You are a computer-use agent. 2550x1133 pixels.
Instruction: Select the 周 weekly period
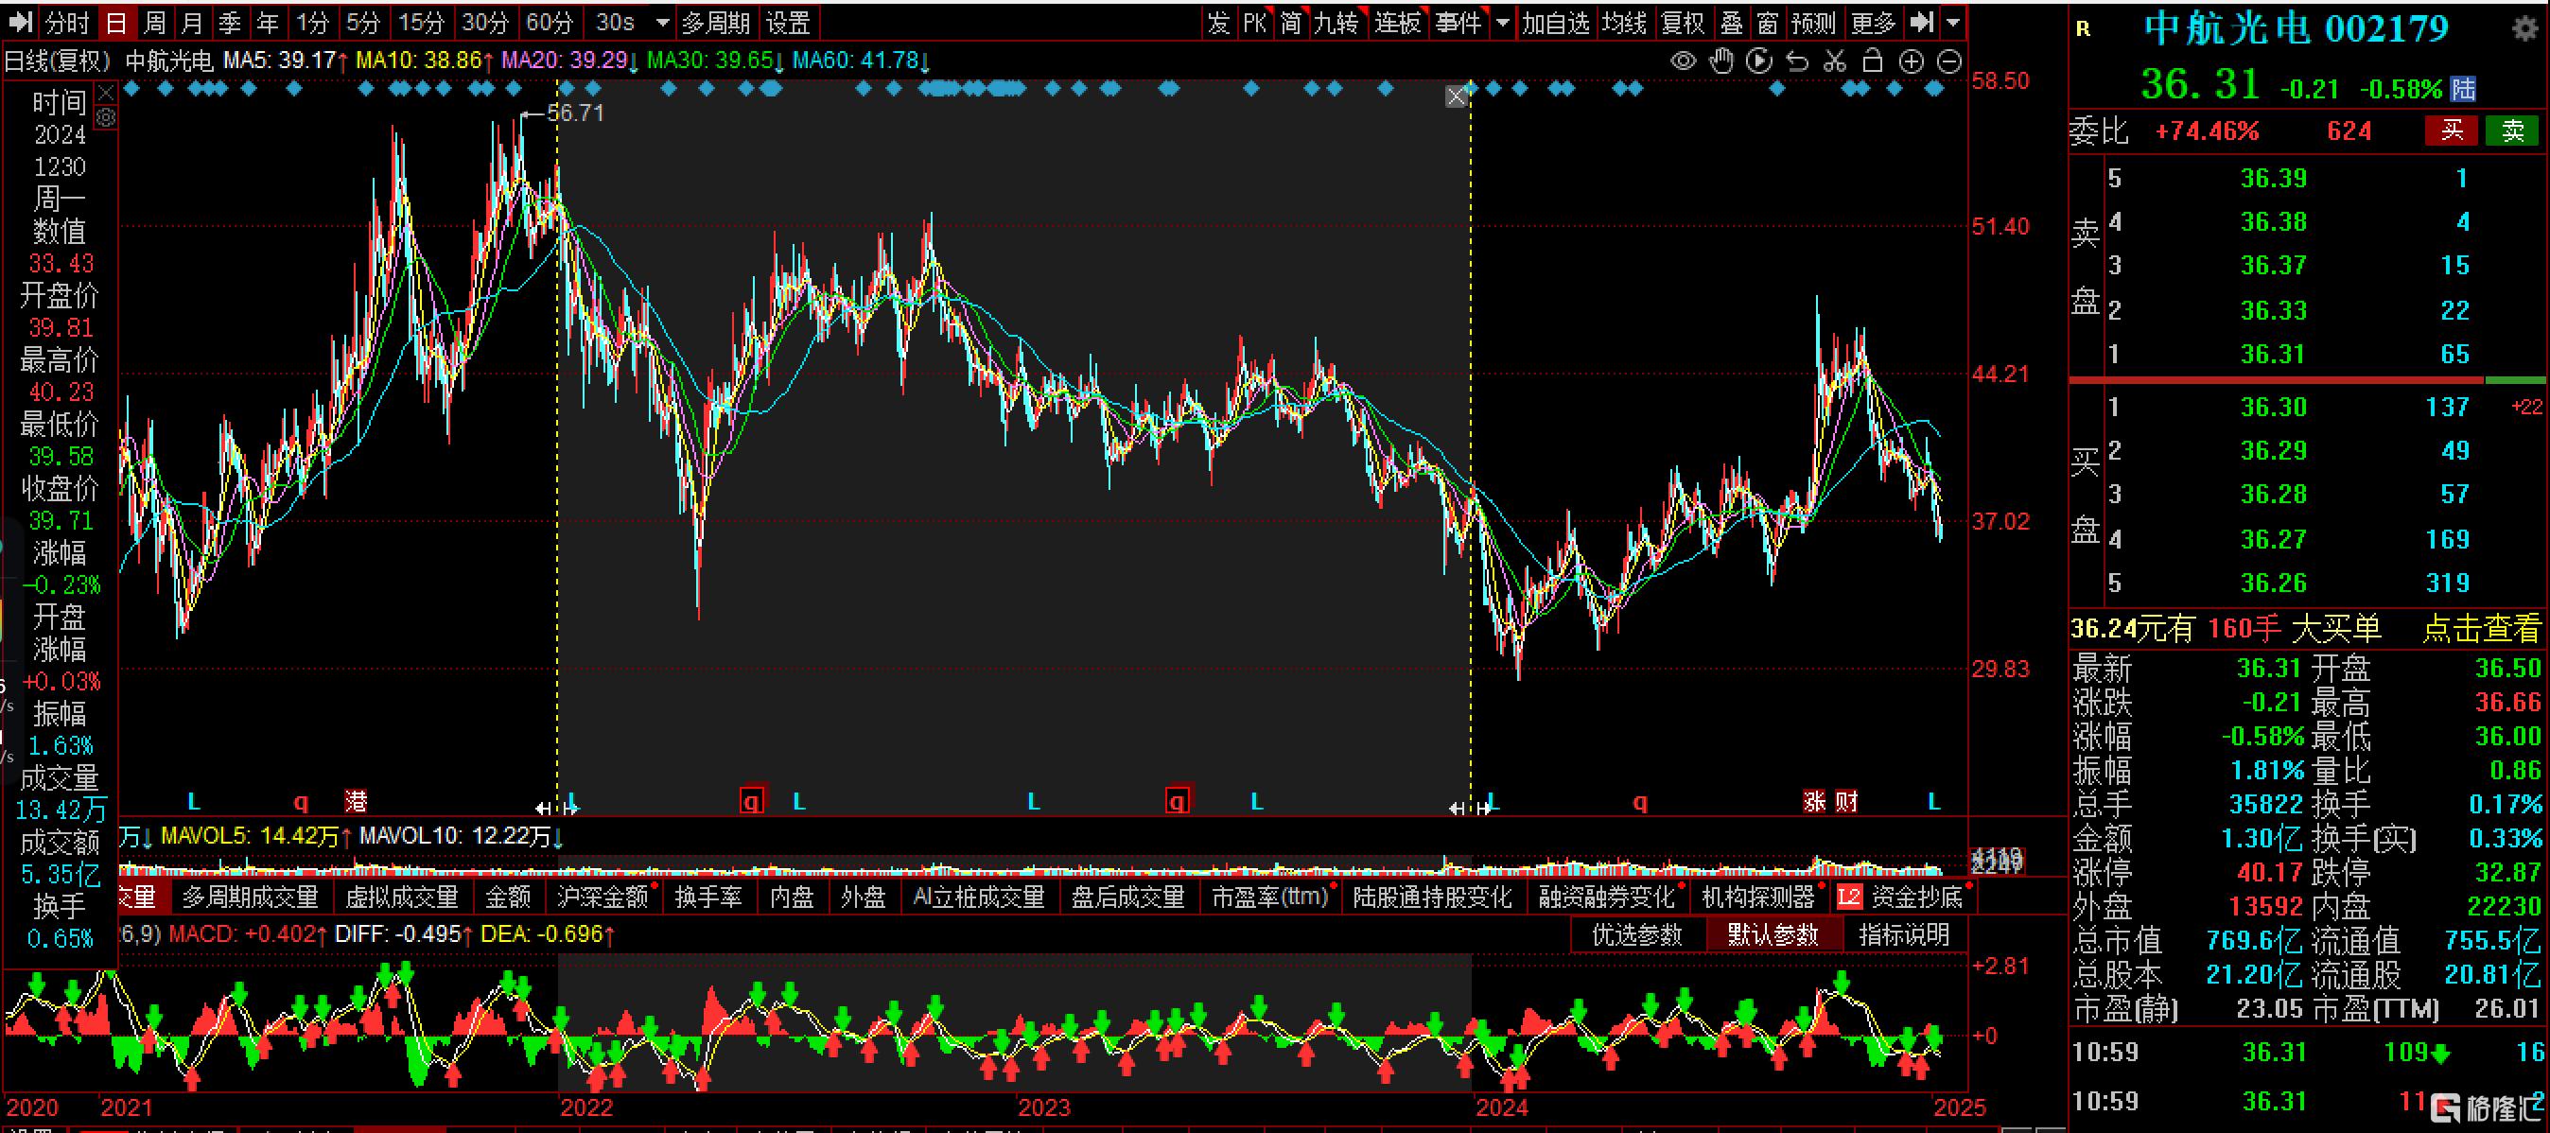(x=154, y=22)
